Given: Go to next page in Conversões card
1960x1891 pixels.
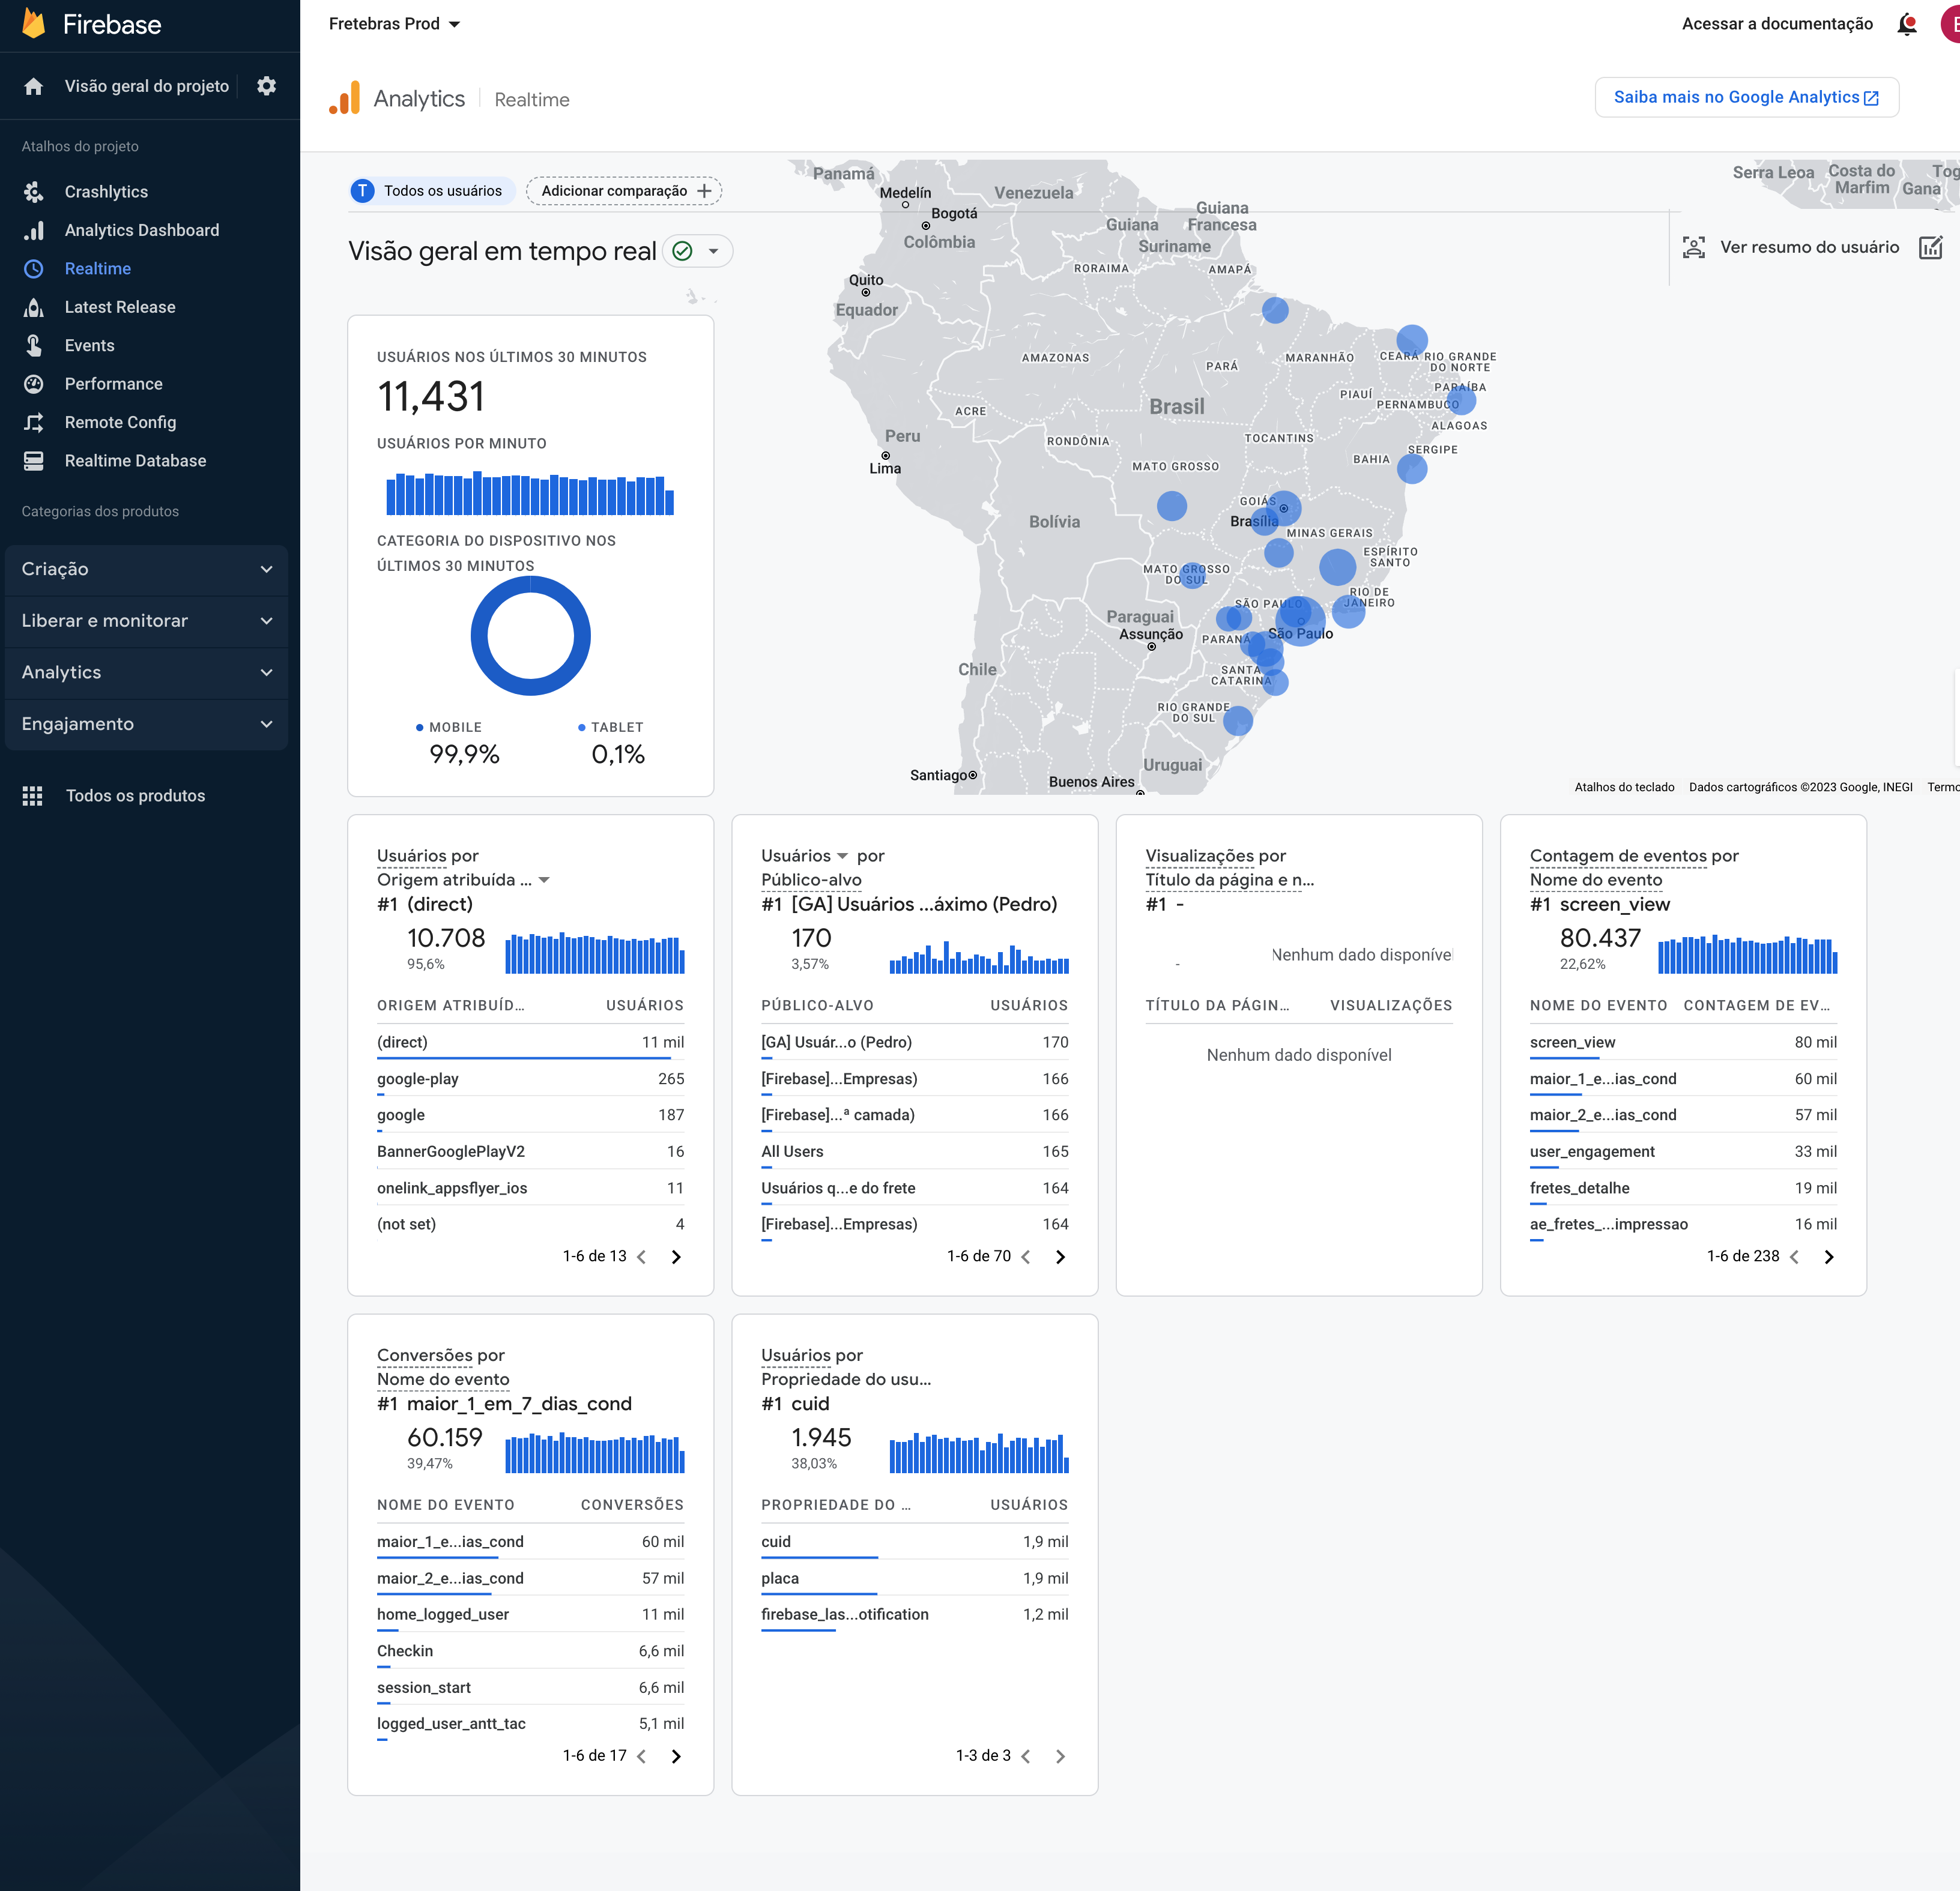Looking at the screenshot, I should pyautogui.click(x=676, y=1757).
